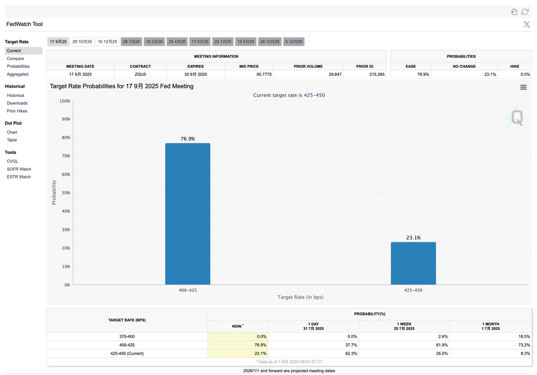Click the 30 9月 2025 expires cell
The width and height of the screenshot is (537, 375).
pos(195,74)
